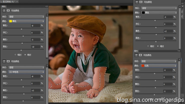The height and width of the screenshot is (104, 185).
Task: Close the 图层蒙板 document tab
Action: (17, 1)
